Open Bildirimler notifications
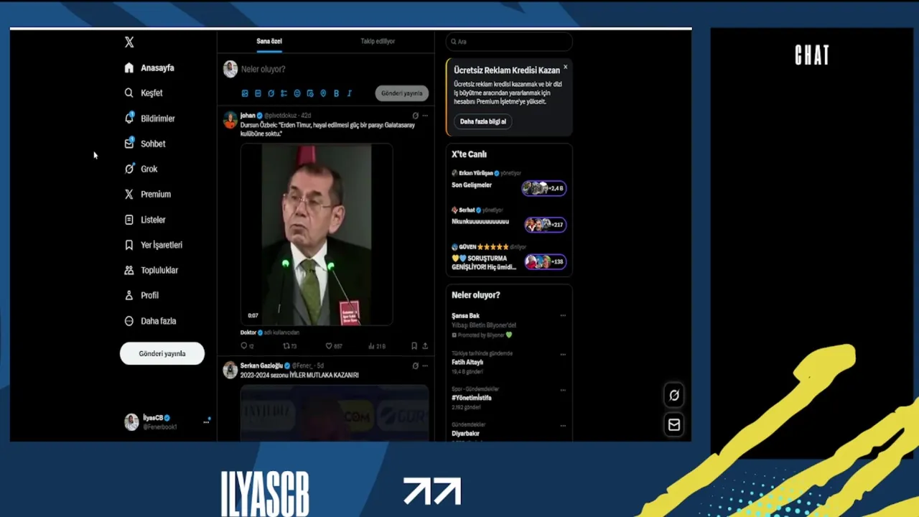The image size is (919, 517). point(149,118)
